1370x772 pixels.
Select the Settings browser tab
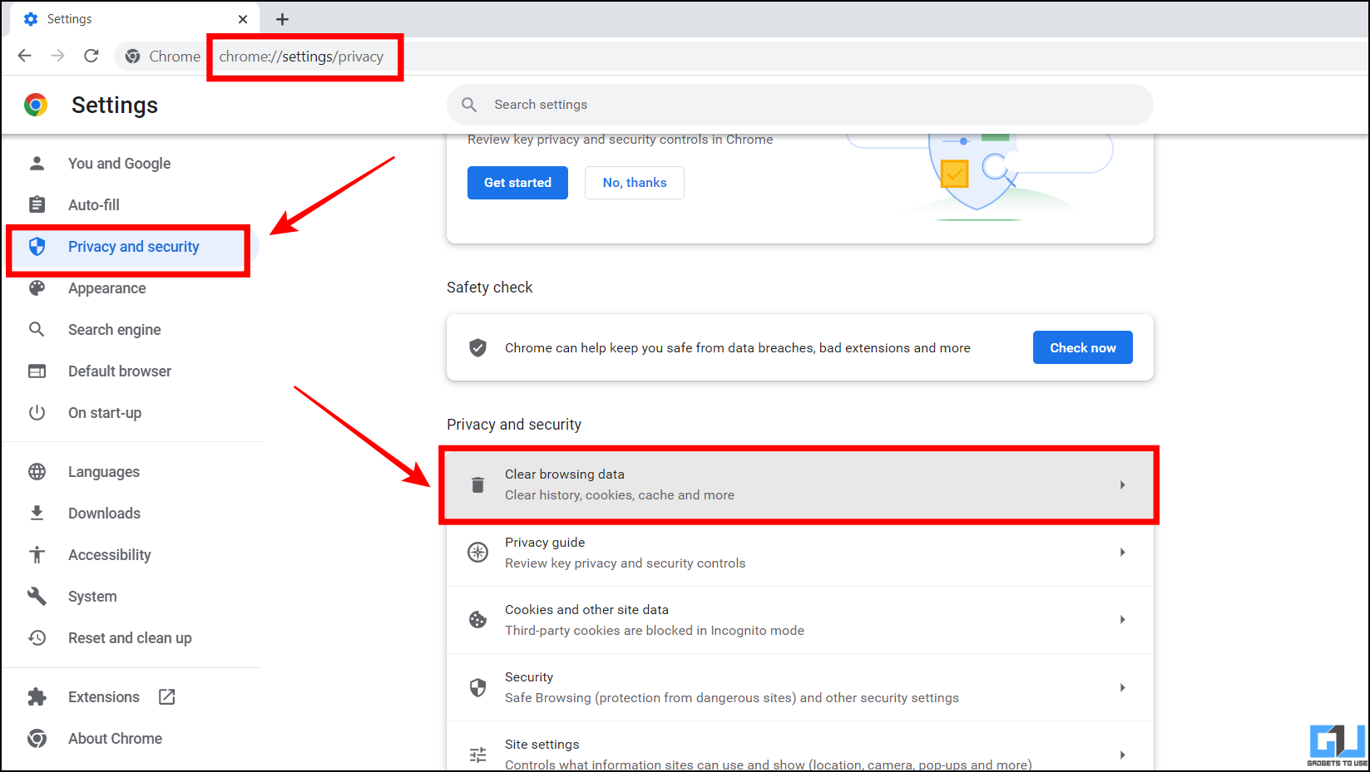[x=135, y=19]
